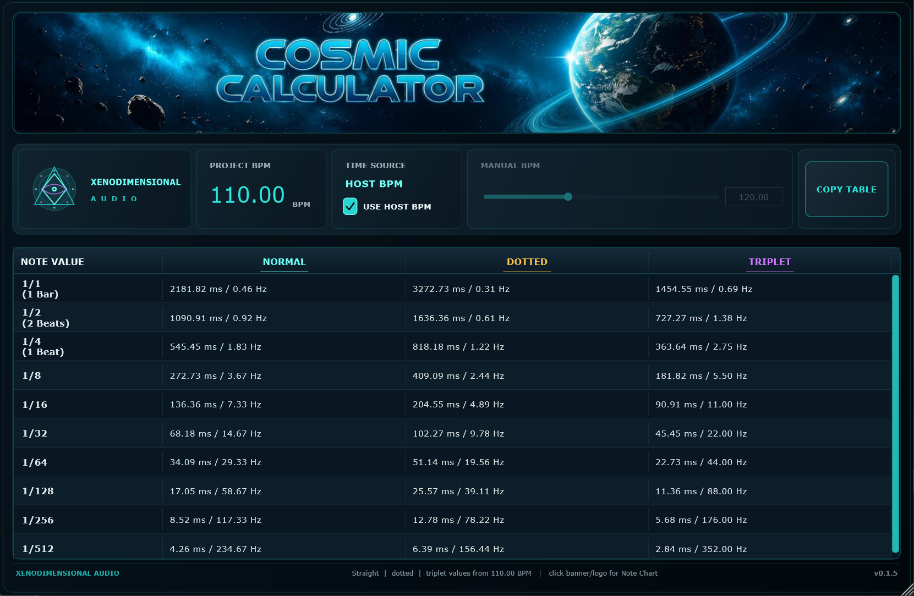Viewport: 914px width, 596px height.
Task: Click the 1/64 row label
Action: pos(35,462)
